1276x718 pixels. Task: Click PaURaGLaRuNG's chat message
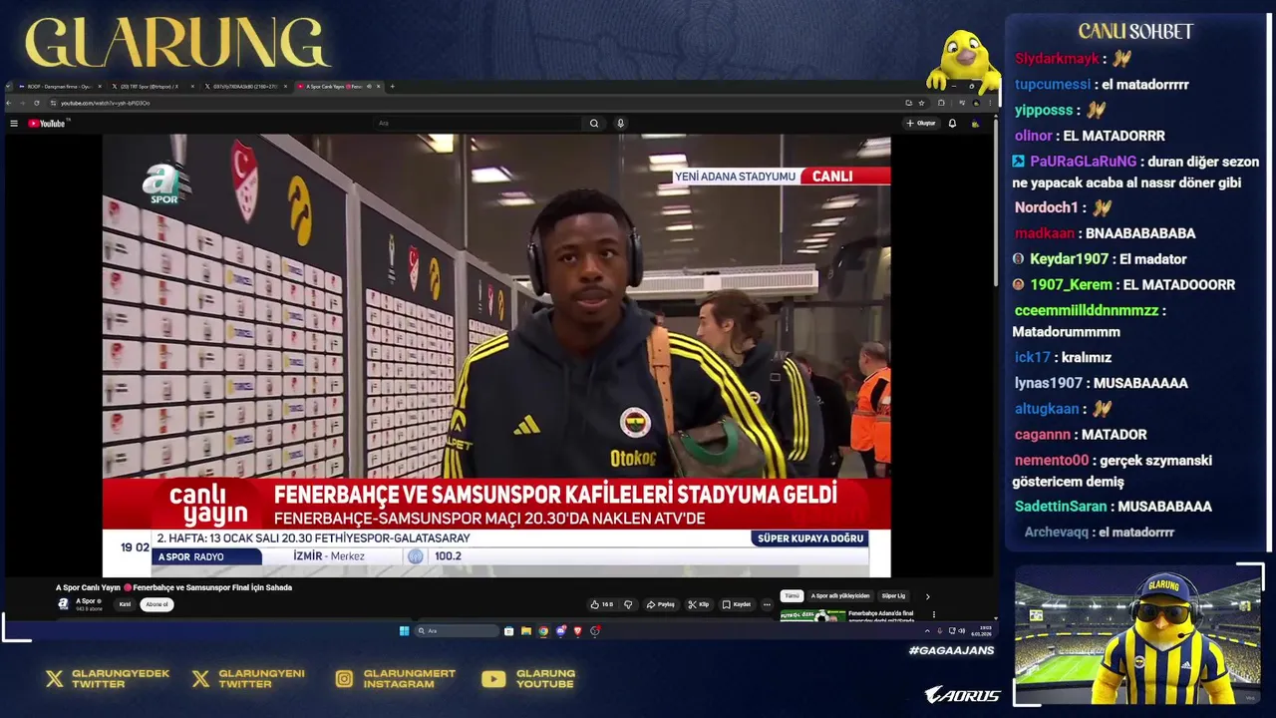coord(1136,172)
